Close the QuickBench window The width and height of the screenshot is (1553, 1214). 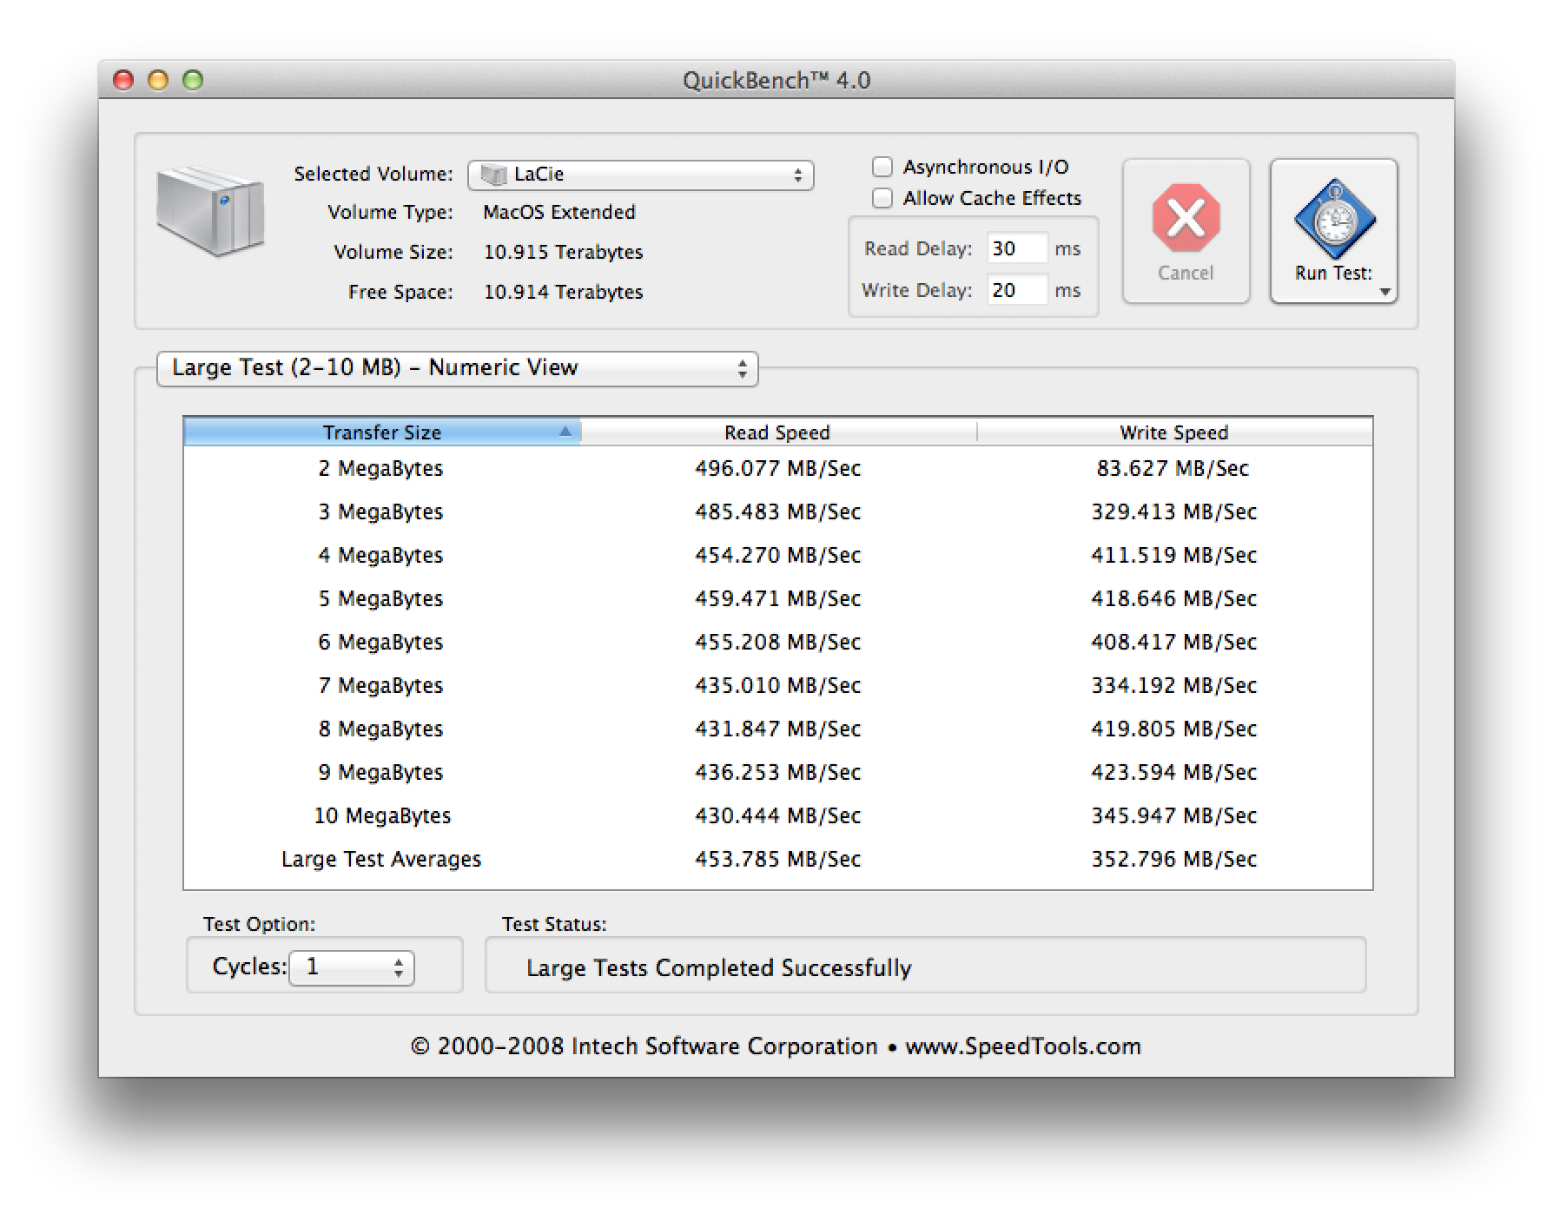(x=123, y=80)
